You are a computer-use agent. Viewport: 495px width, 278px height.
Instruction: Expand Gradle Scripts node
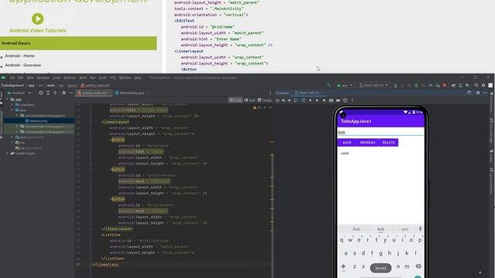(x=7, y=154)
